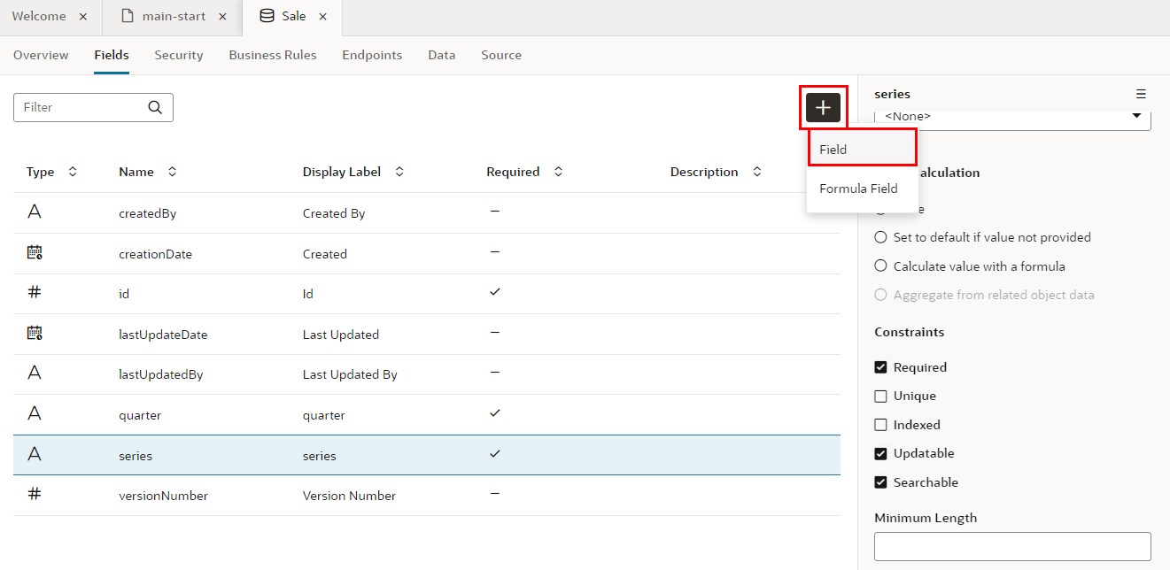Click the number icon for versionNumber row
The image size is (1170, 570).
coord(35,495)
